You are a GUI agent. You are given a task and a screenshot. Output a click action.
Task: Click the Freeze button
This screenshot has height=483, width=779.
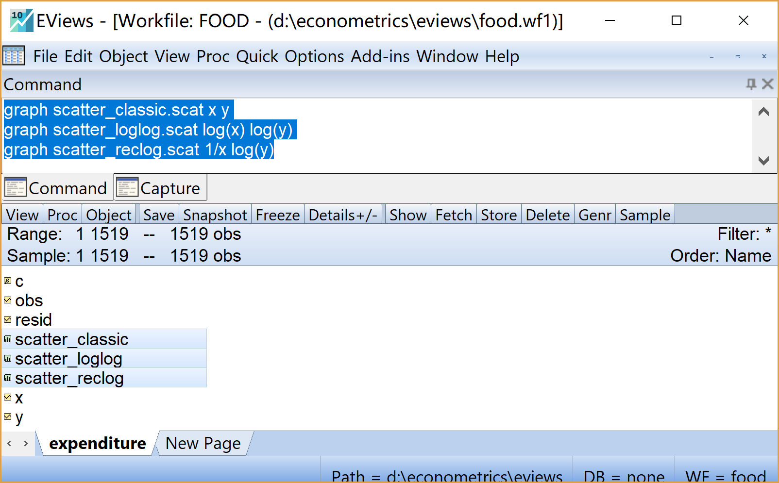277,215
